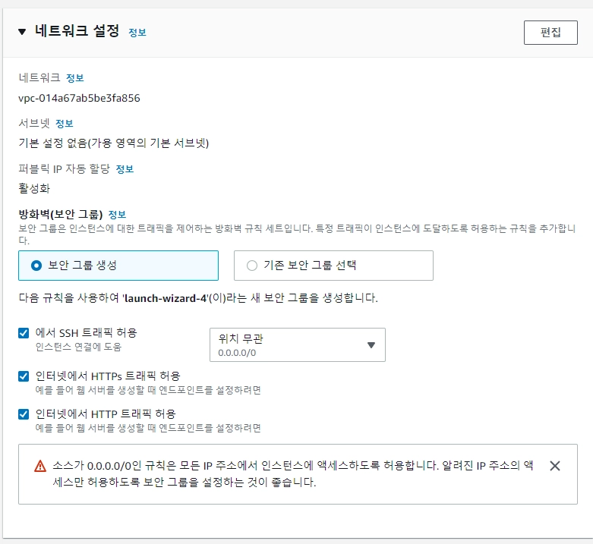
Task: Click the VPC ID vpc-014a67ab5be3fa856
Action: 79,98
